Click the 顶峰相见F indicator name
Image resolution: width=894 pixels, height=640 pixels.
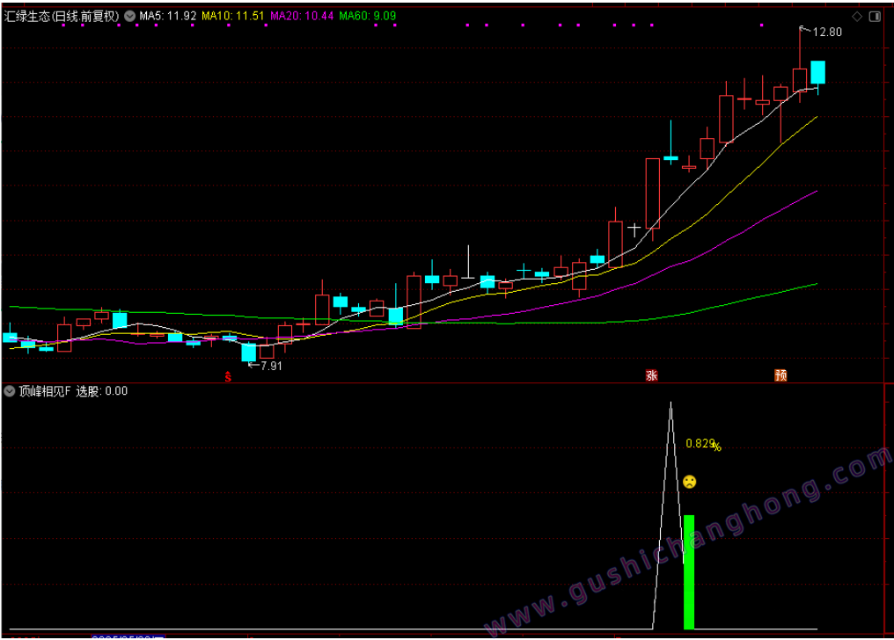click(45, 391)
